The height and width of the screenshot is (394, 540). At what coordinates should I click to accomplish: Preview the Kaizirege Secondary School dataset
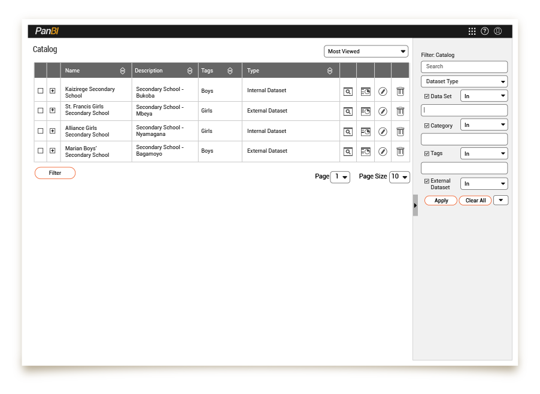348,92
